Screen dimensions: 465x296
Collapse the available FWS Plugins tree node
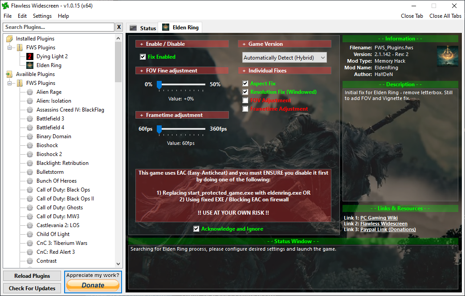click(9, 83)
